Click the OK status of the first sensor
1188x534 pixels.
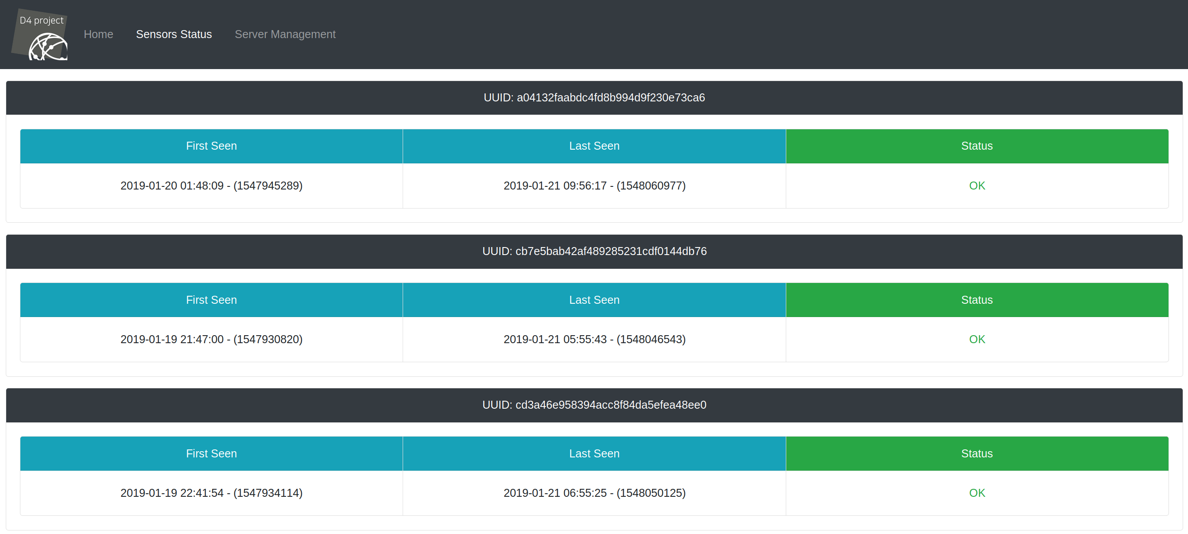tap(977, 186)
